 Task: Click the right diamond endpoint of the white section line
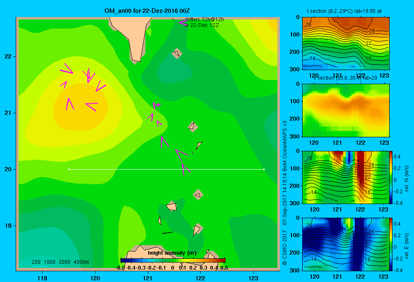[264, 169]
